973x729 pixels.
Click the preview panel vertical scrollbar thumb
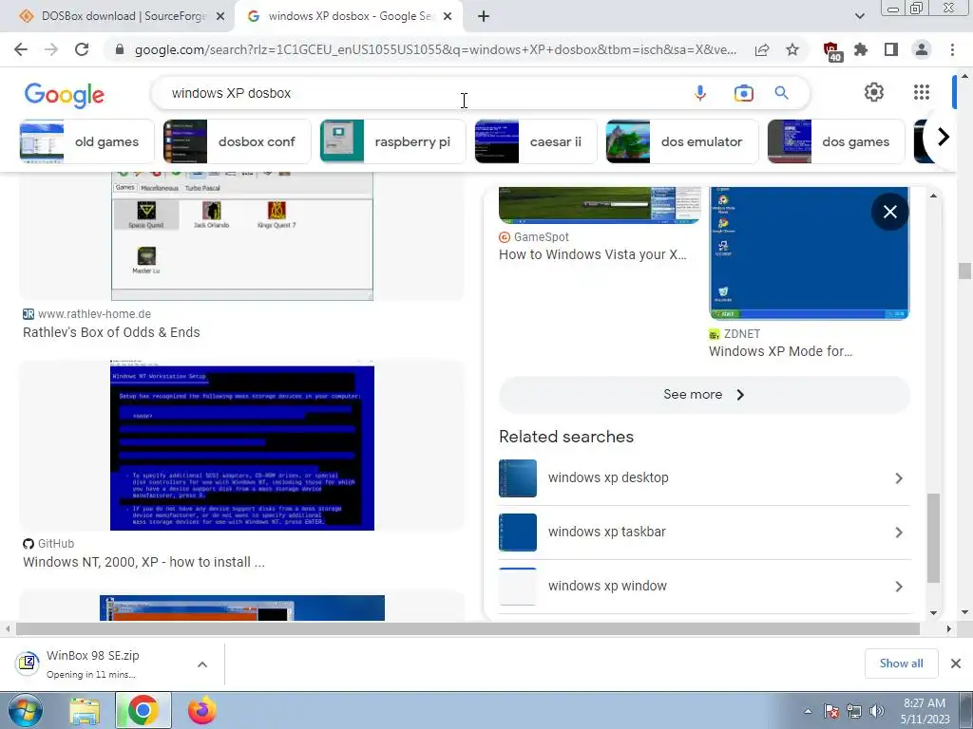point(933,538)
